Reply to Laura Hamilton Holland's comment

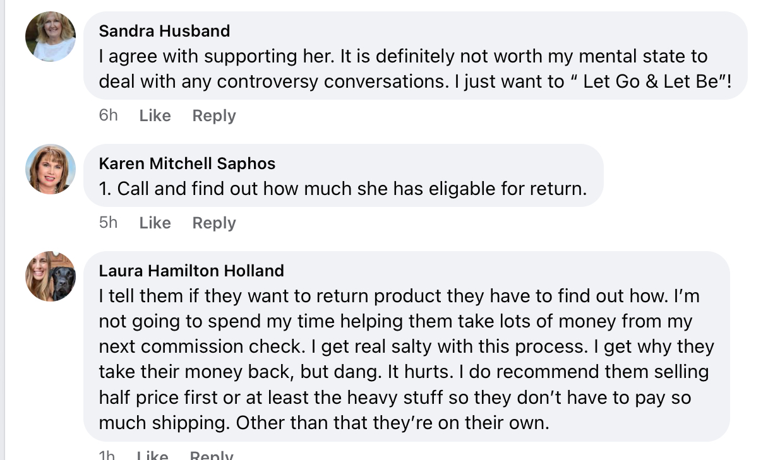(212, 455)
